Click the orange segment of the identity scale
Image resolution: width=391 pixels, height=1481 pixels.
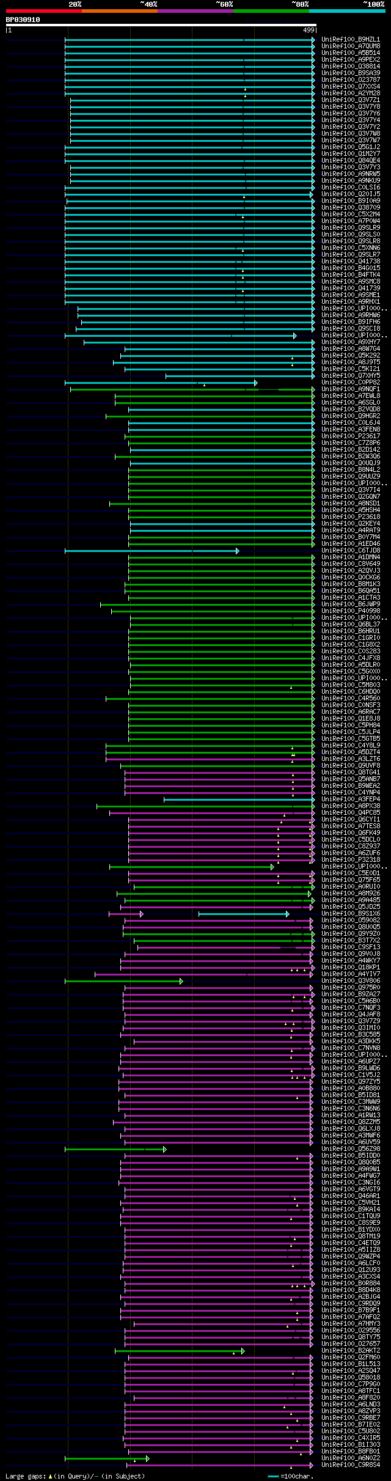click(120, 11)
